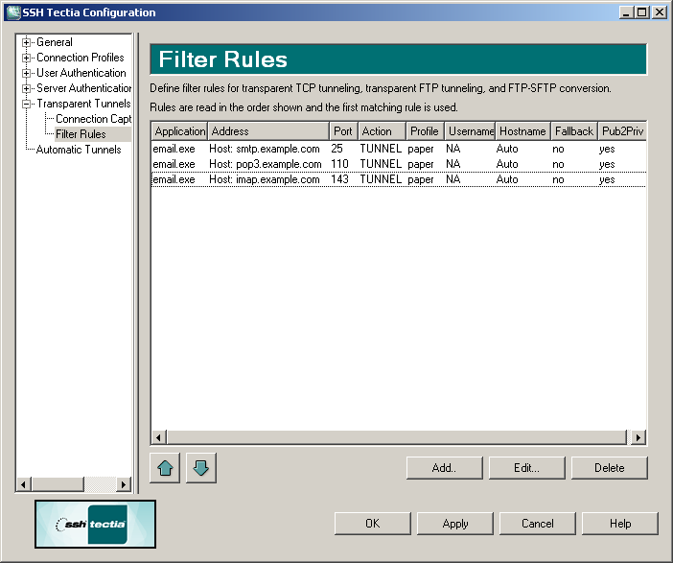Select Server Authentication in the tree
This screenshot has width=673, height=563.
pos(83,88)
